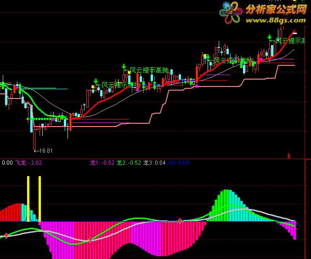Click the red up arrow at the zero axis
The width and height of the screenshot is (311, 259).
click(x=180, y=221)
